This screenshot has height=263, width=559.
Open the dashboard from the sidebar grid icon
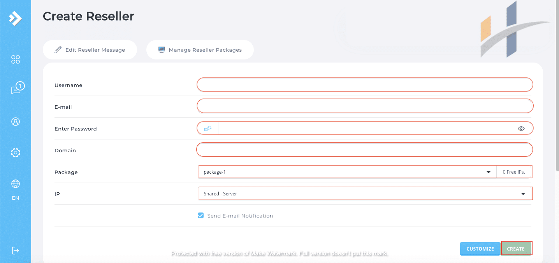tap(16, 59)
